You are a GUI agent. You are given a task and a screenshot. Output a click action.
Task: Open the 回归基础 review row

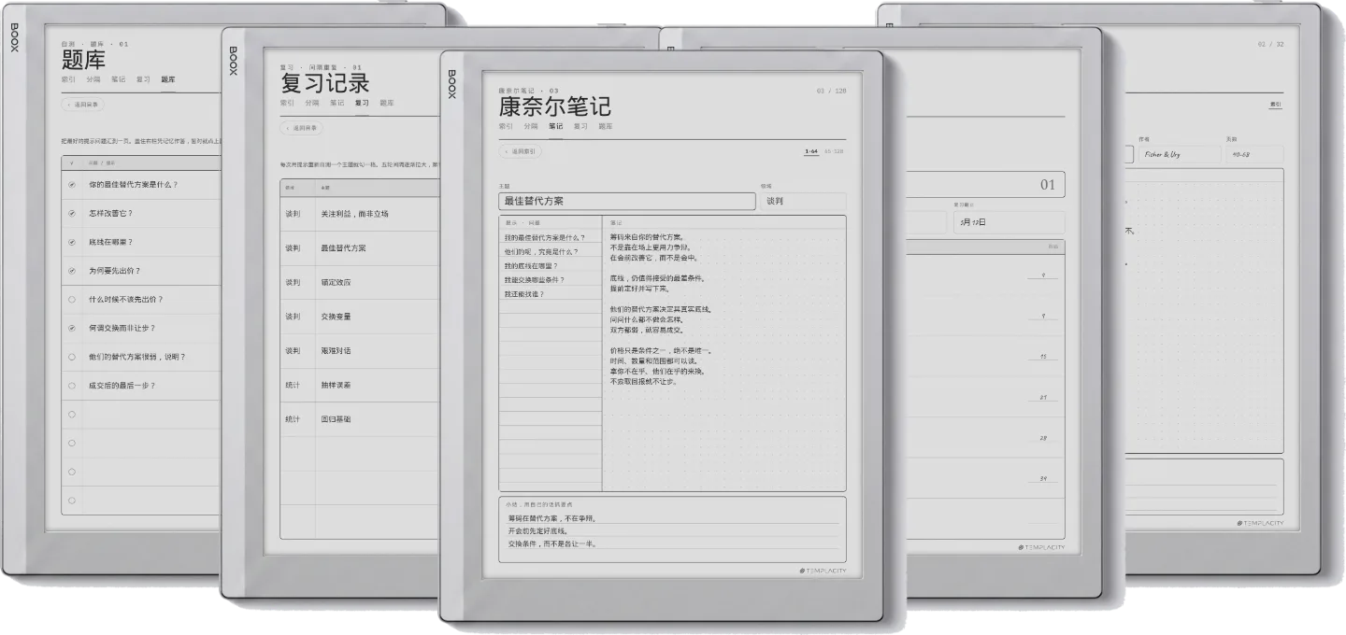coord(360,419)
